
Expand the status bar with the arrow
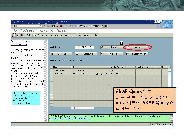pos(148,124)
